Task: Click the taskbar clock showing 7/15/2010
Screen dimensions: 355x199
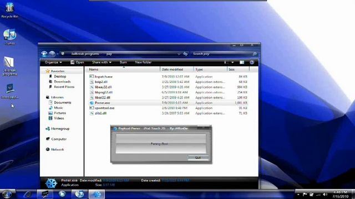Action: 340,194
